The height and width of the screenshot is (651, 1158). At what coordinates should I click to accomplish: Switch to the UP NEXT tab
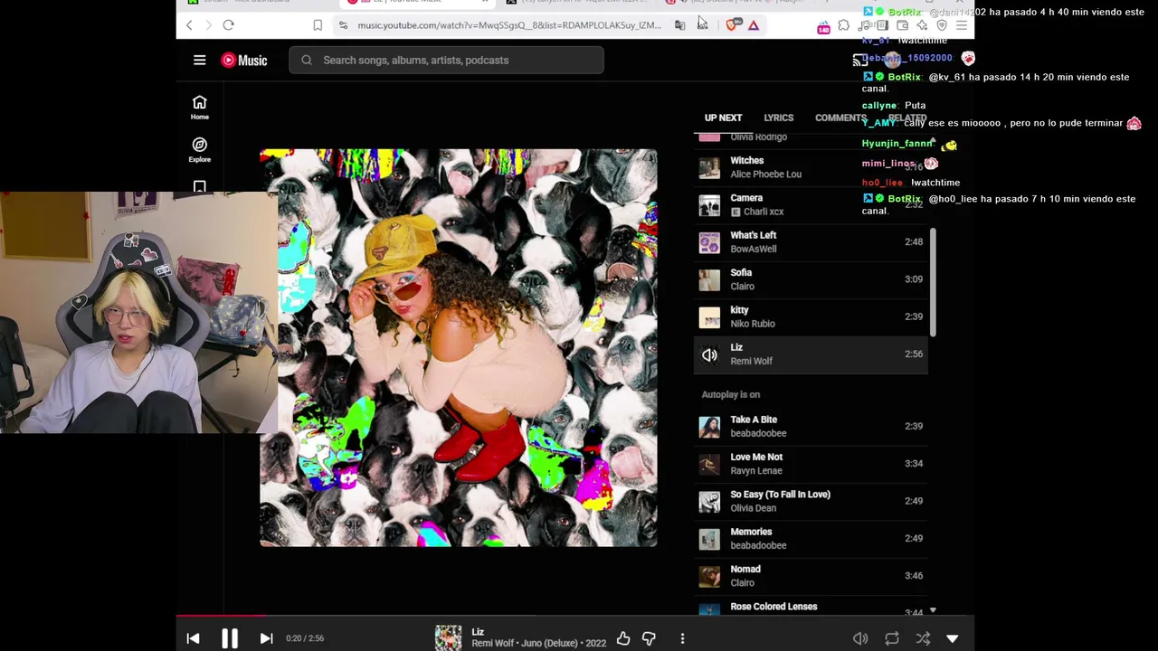pos(723,118)
